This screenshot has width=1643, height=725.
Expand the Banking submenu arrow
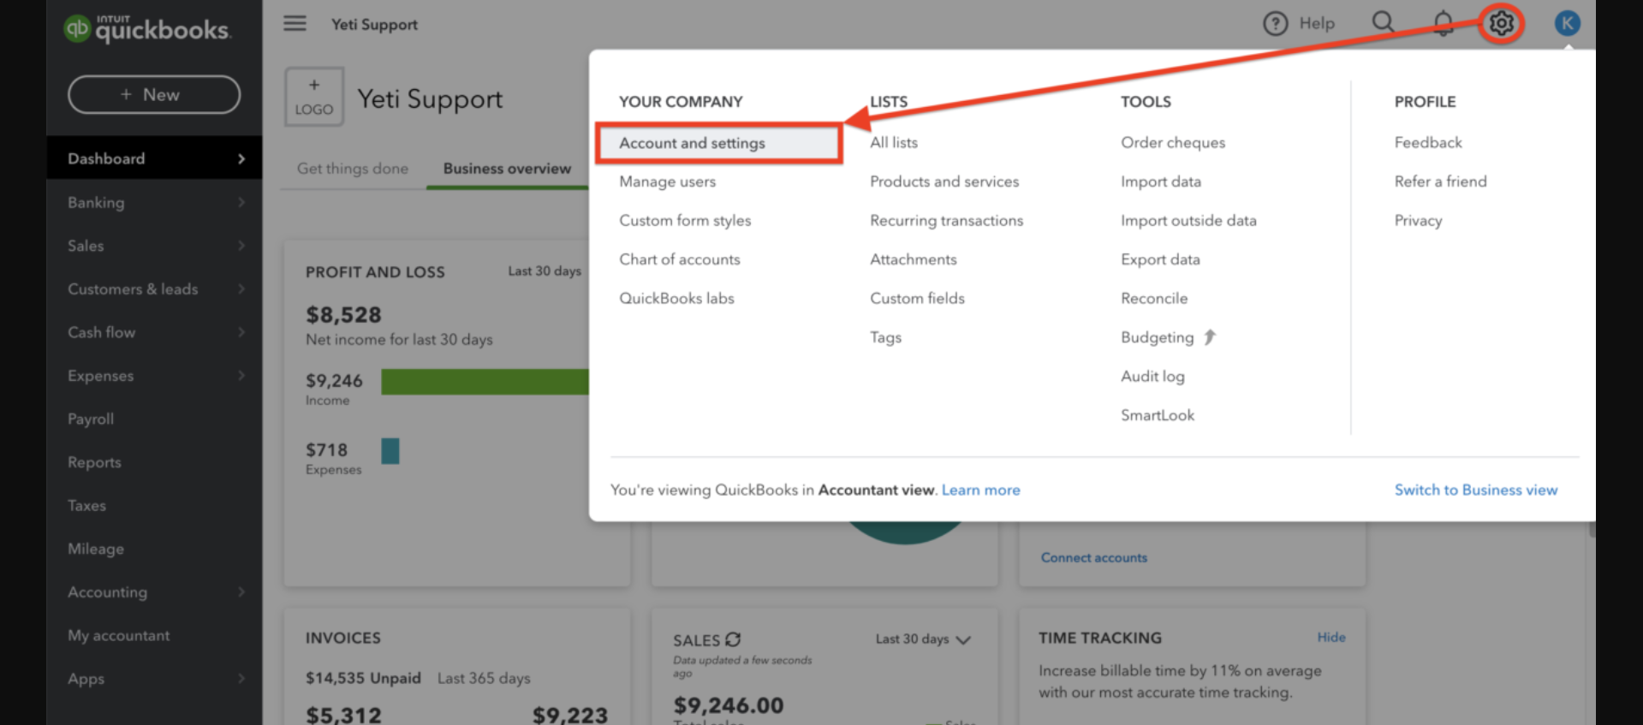point(241,202)
